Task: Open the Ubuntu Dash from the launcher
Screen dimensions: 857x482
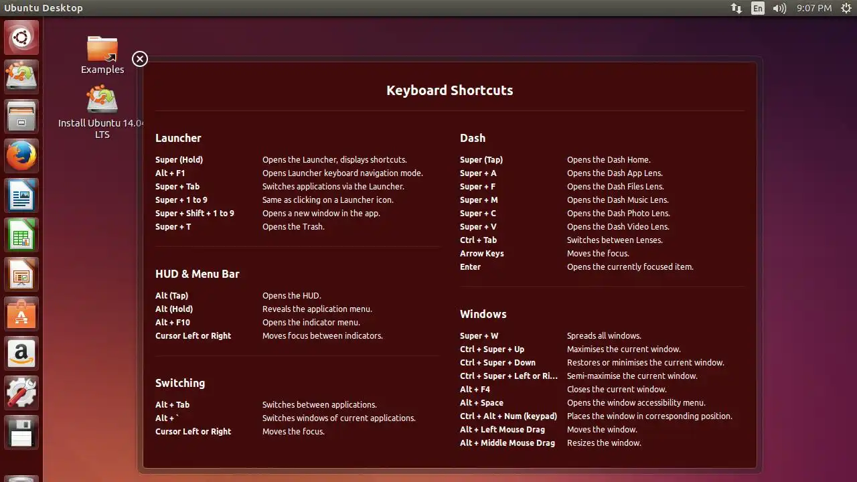Action: (x=22, y=37)
